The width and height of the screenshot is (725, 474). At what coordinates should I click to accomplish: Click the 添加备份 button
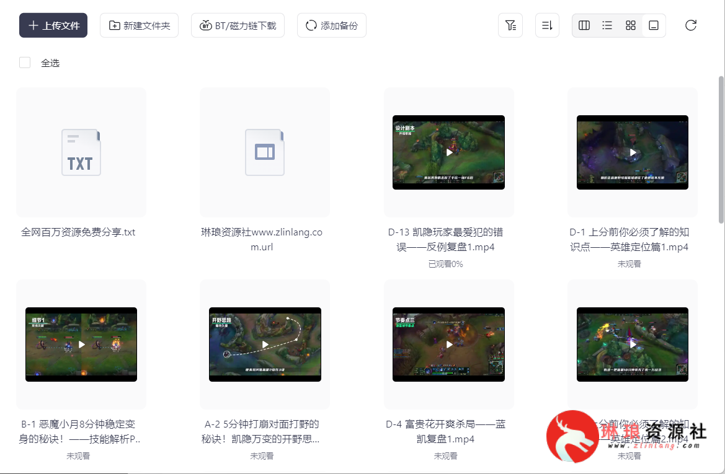point(332,25)
